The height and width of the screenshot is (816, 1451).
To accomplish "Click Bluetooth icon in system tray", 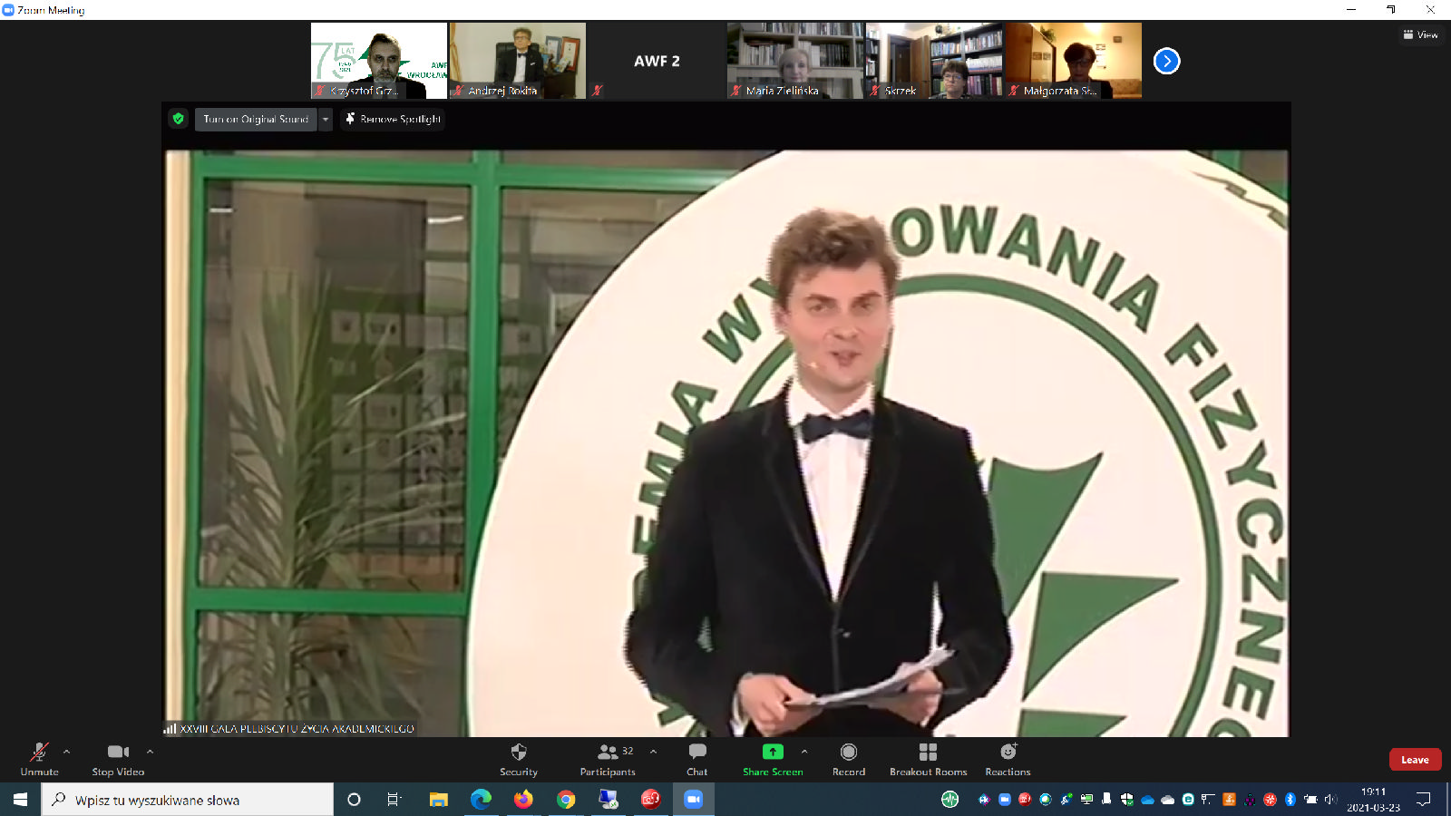I will pyautogui.click(x=1290, y=800).
